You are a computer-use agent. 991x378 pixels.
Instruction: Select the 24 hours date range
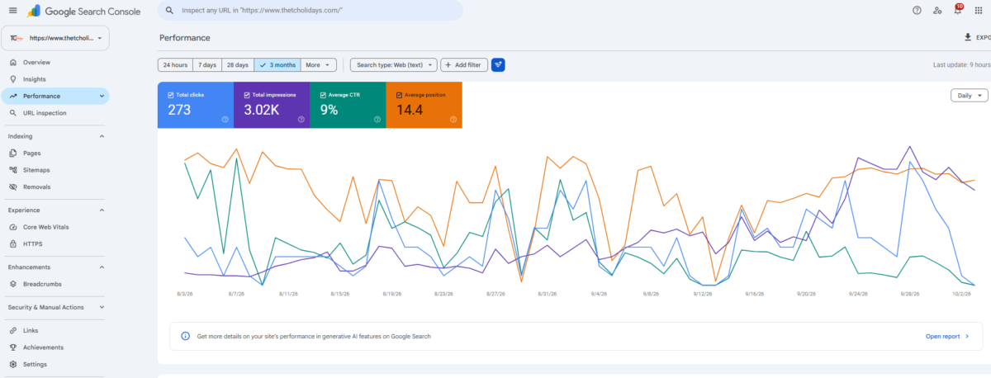point(175,65)
